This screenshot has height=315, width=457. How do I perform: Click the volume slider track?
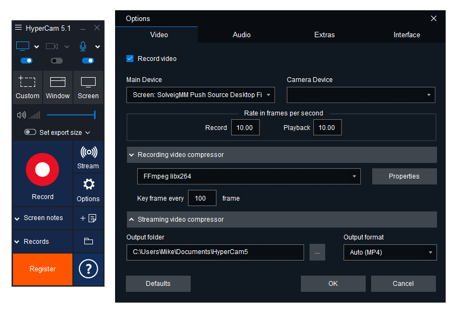tap(70, 115)
